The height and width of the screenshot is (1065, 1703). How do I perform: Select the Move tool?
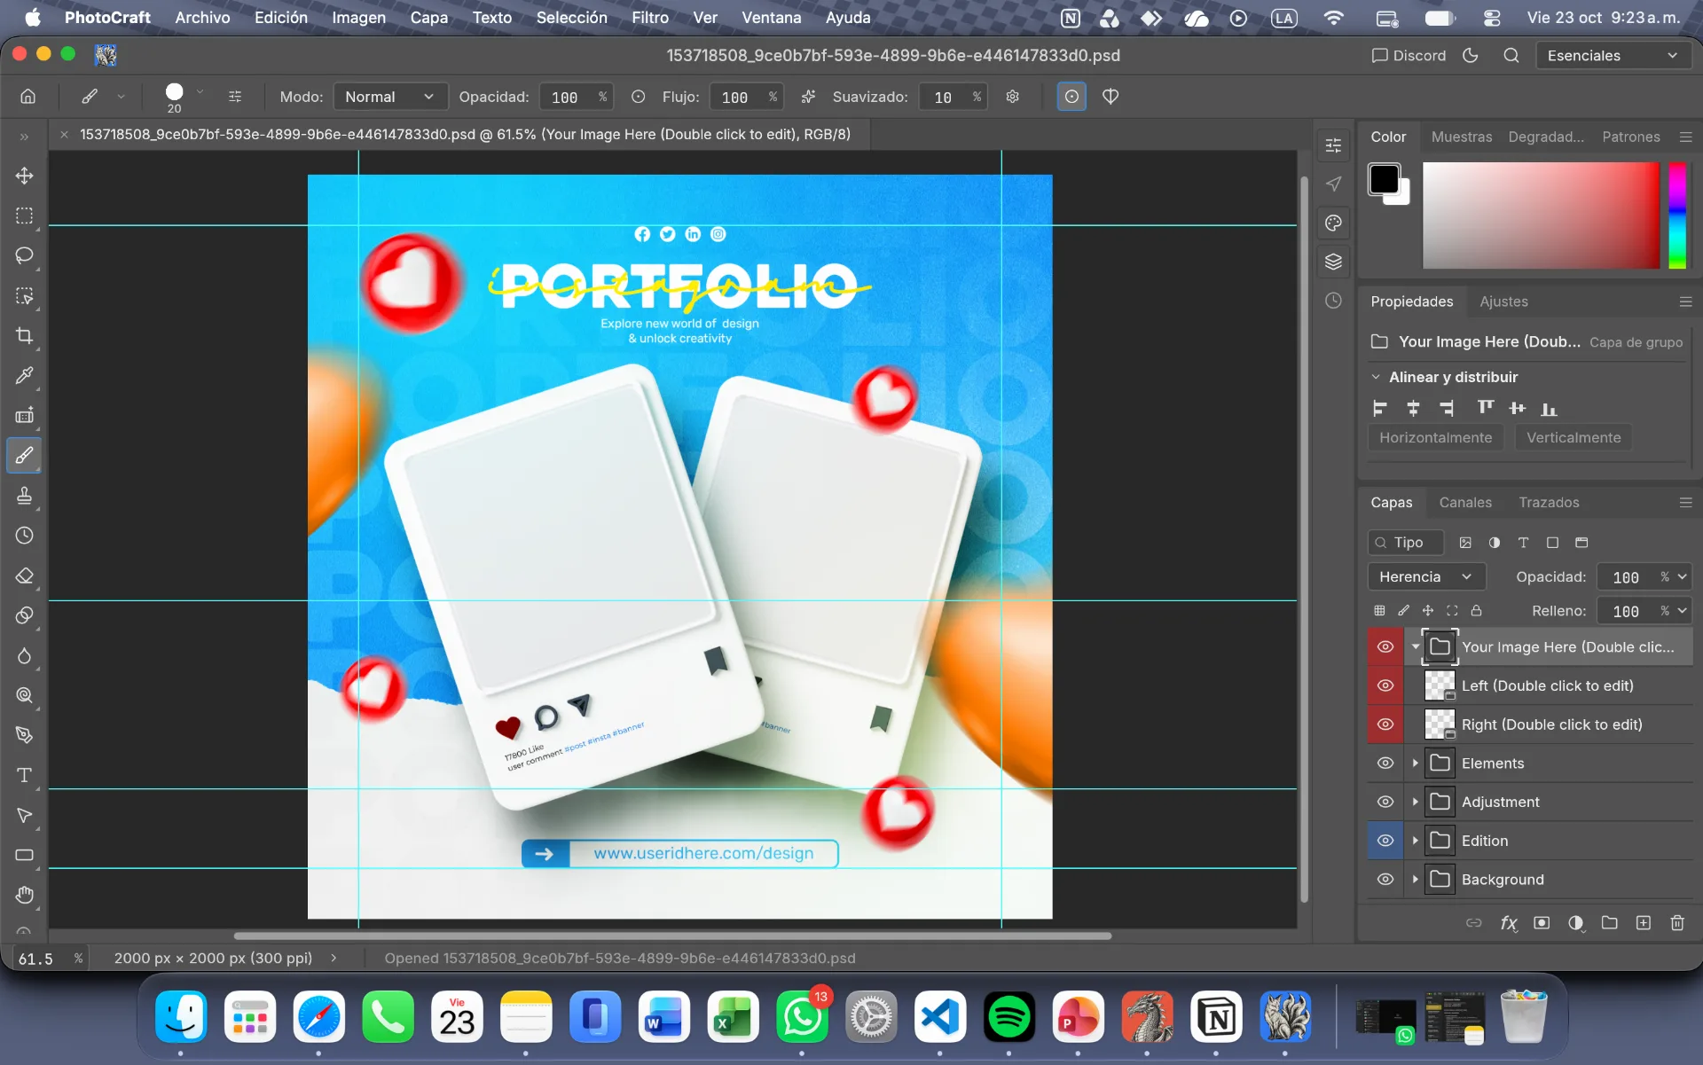tap(25, 176)
